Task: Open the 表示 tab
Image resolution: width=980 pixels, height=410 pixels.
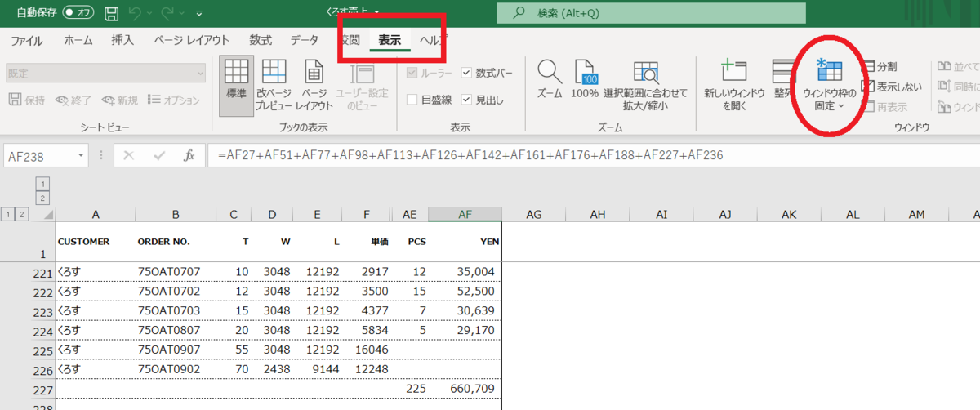Action: 390,40
